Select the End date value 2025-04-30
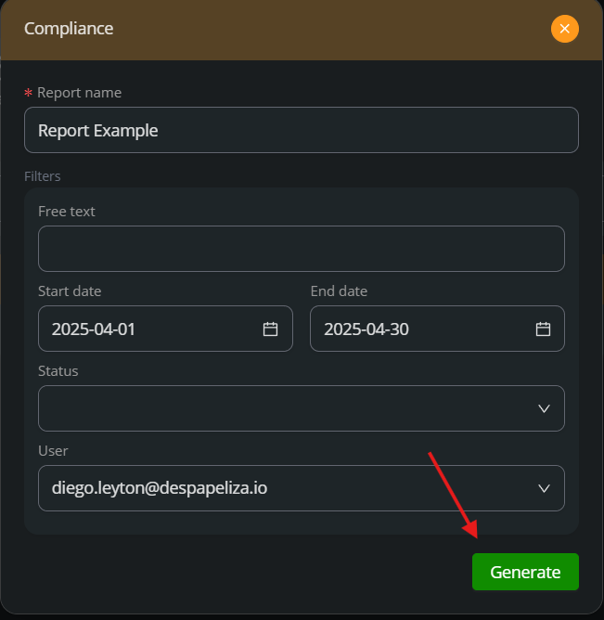604x620 pixels. click(366, 329)
